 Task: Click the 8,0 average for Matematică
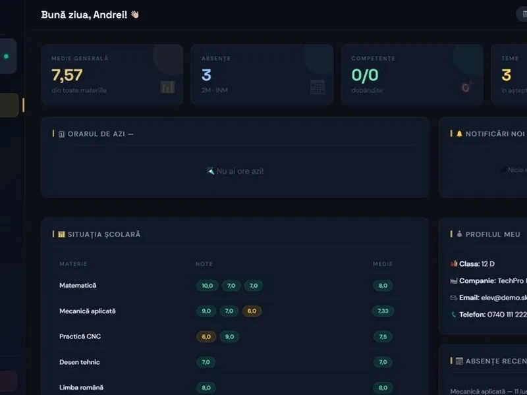pos(383,286)
